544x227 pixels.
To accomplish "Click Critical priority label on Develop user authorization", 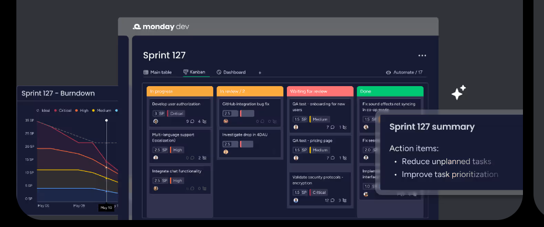I will 176,114.
